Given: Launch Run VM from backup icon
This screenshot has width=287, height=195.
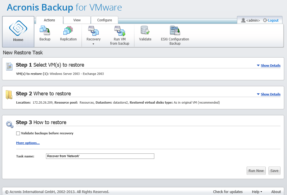Looking at the screenshot, I should point(120,31).
